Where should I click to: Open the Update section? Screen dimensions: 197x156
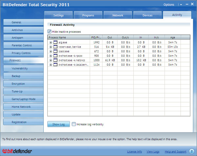[x=23, y=115]
